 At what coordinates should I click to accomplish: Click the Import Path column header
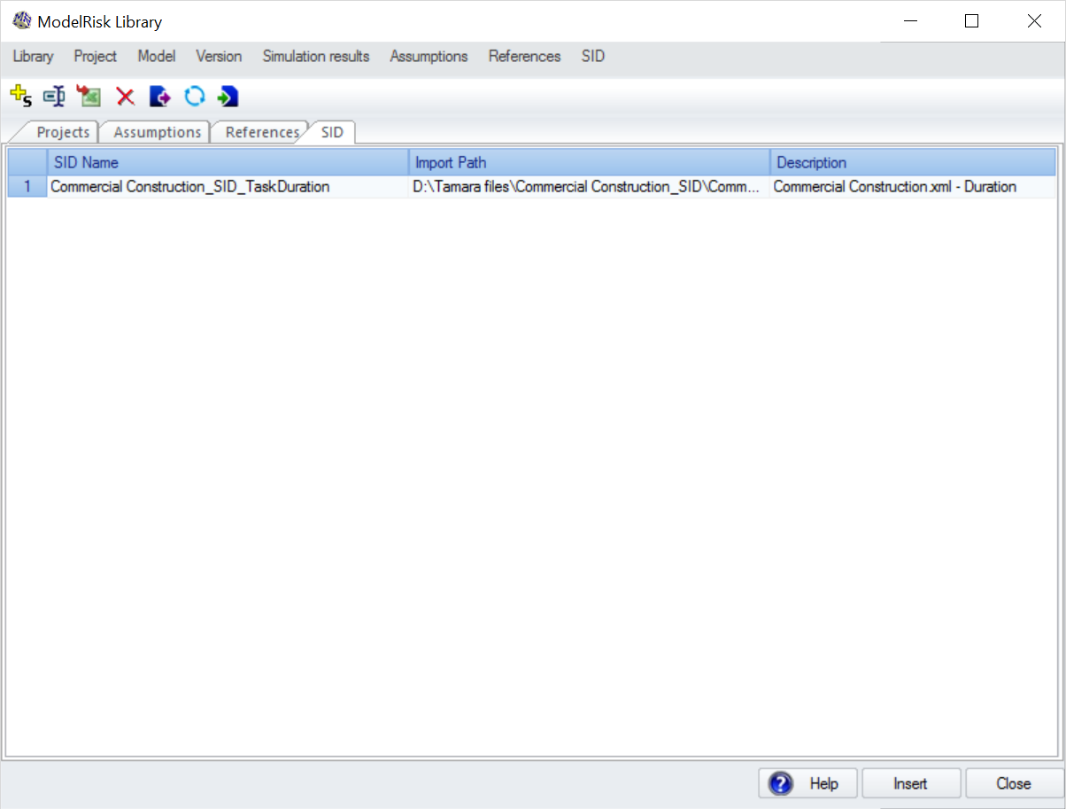pyautogui.click(x=590, y=162)
